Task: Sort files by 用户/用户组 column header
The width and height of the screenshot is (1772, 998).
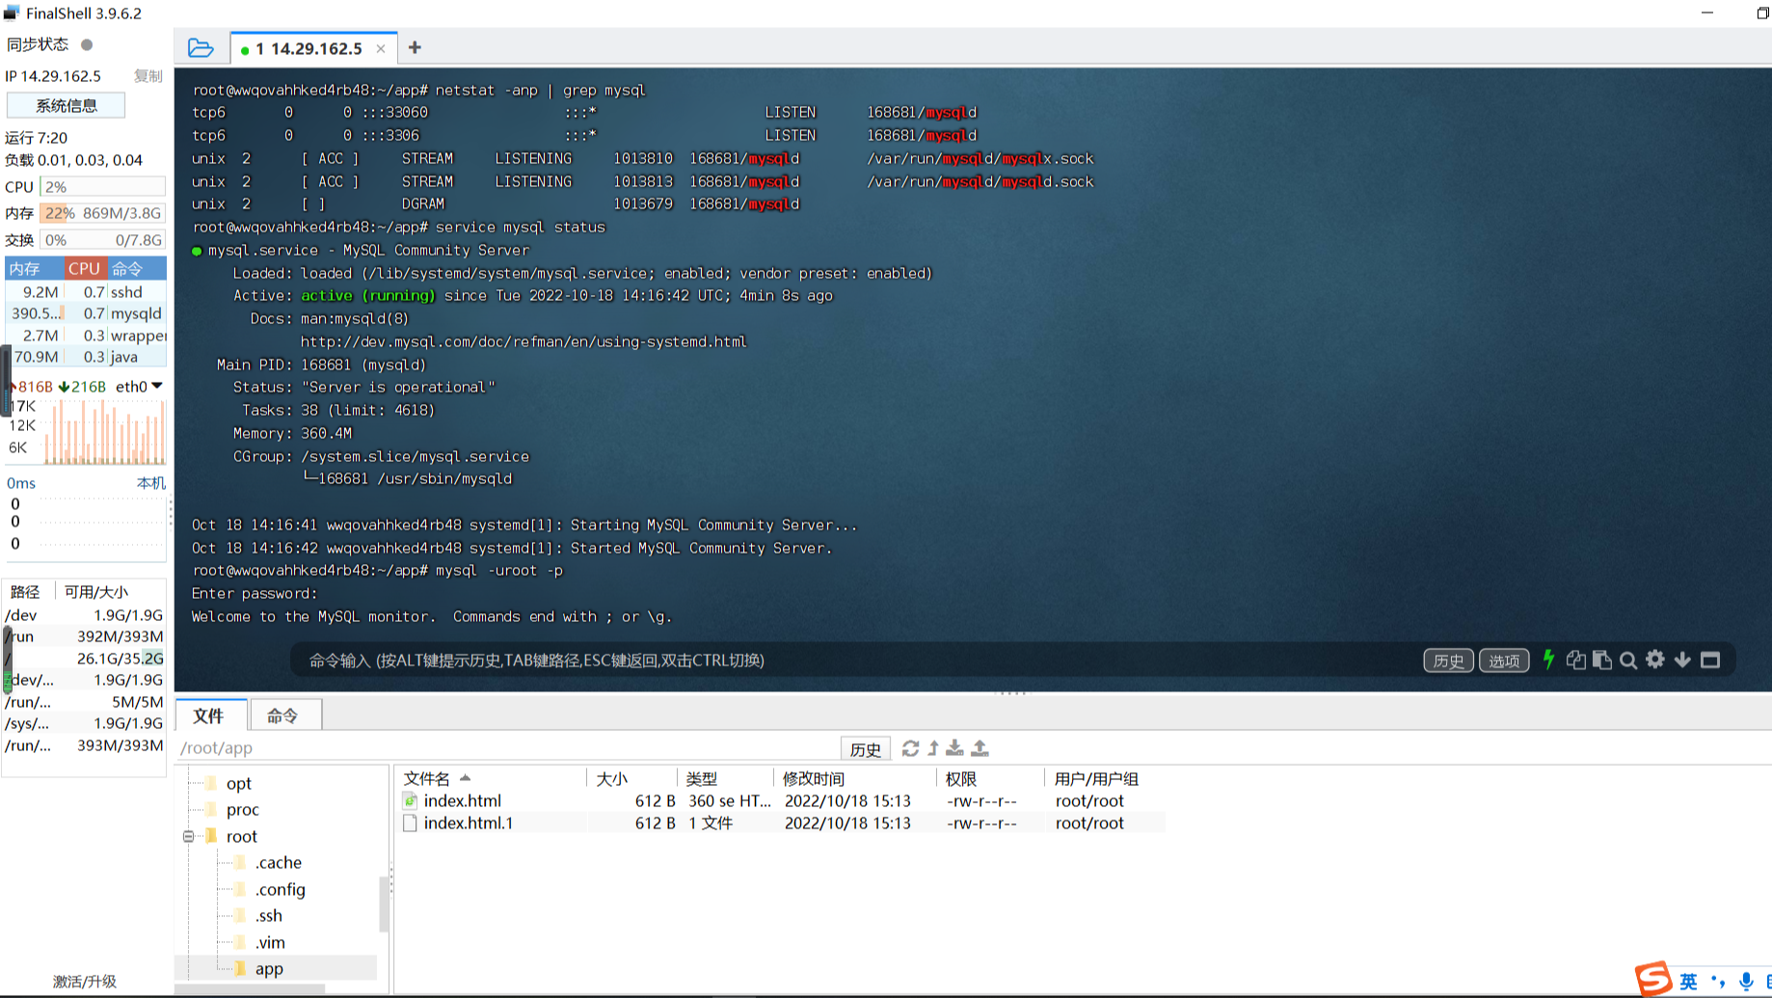Action: pos(1105,778)
